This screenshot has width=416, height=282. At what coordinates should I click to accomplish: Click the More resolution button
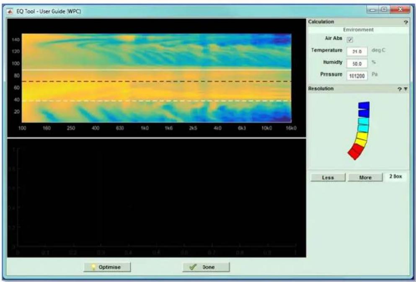pyautogui.click(x=365, y=178)
